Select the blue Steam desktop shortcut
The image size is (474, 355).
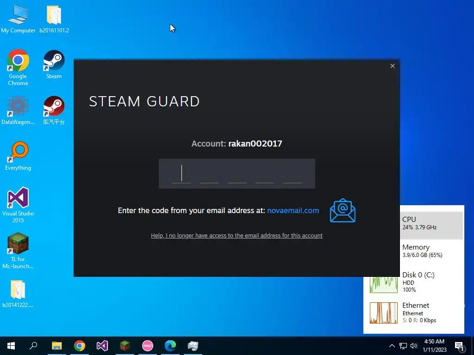54,64
